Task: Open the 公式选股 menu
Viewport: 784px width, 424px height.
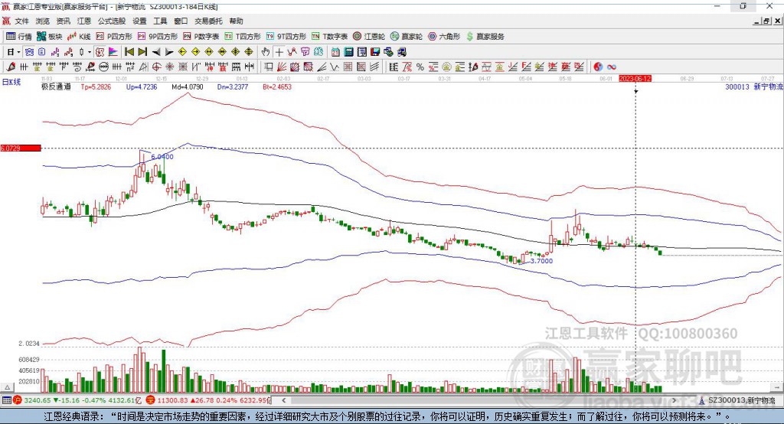Action: tap(112, 21)
